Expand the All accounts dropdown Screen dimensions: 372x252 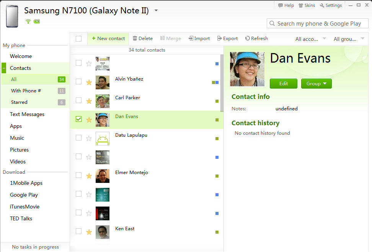click(310, 39)
